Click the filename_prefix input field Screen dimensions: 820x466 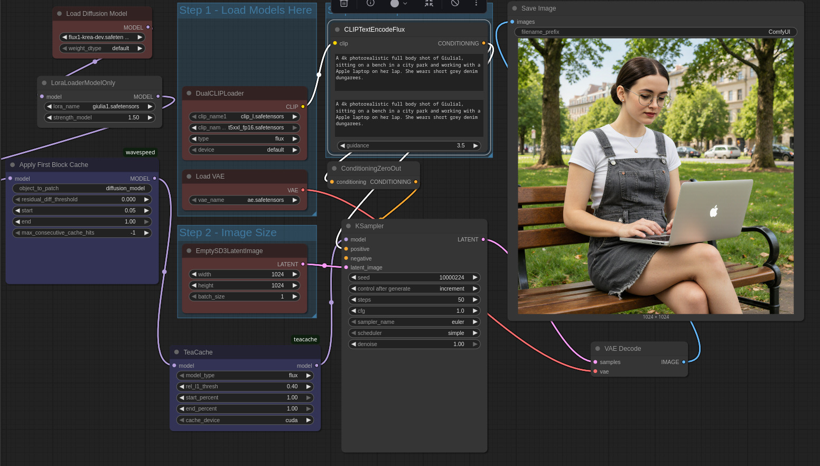point(655,32)
